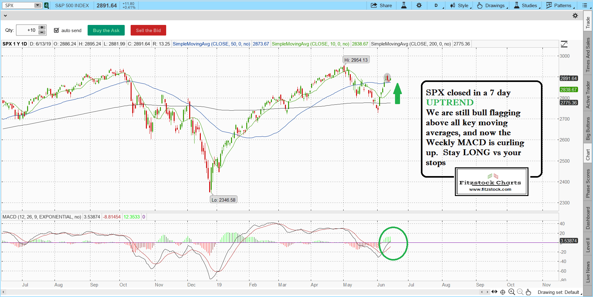Click the Buy the Ask button

click(x=106, y=30)
